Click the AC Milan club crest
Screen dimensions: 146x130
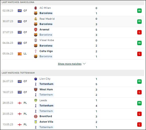36,8
